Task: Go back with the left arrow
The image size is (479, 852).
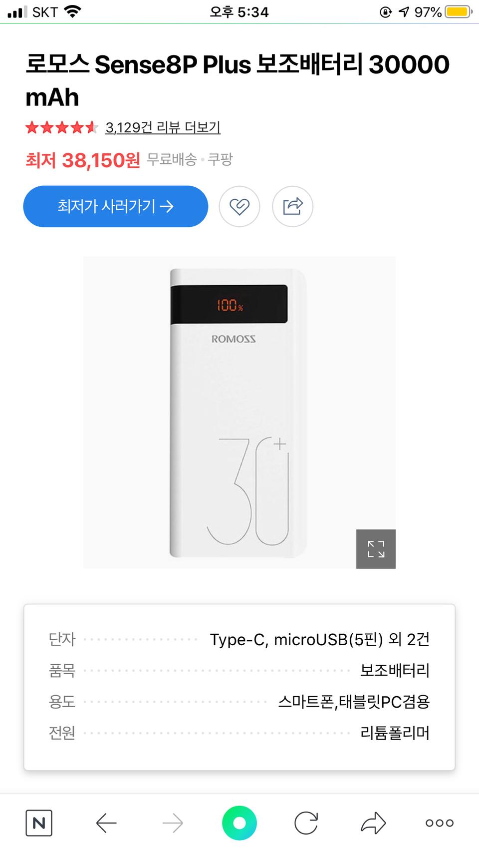Action: pos(106,823)
